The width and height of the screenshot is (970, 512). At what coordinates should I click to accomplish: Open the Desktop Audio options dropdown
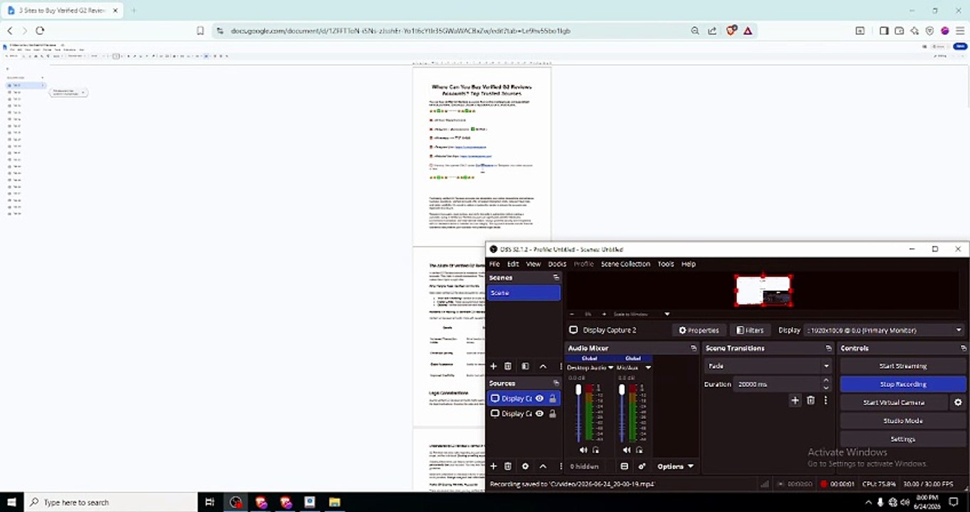click(x=610, y=368)
